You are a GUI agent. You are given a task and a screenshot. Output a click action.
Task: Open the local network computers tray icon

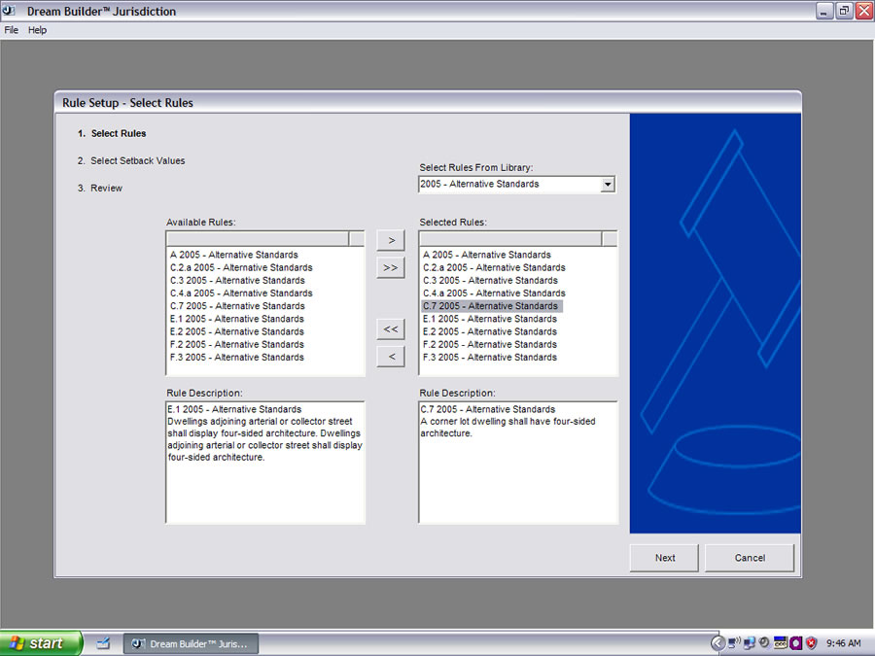click(x=749, y=643)
